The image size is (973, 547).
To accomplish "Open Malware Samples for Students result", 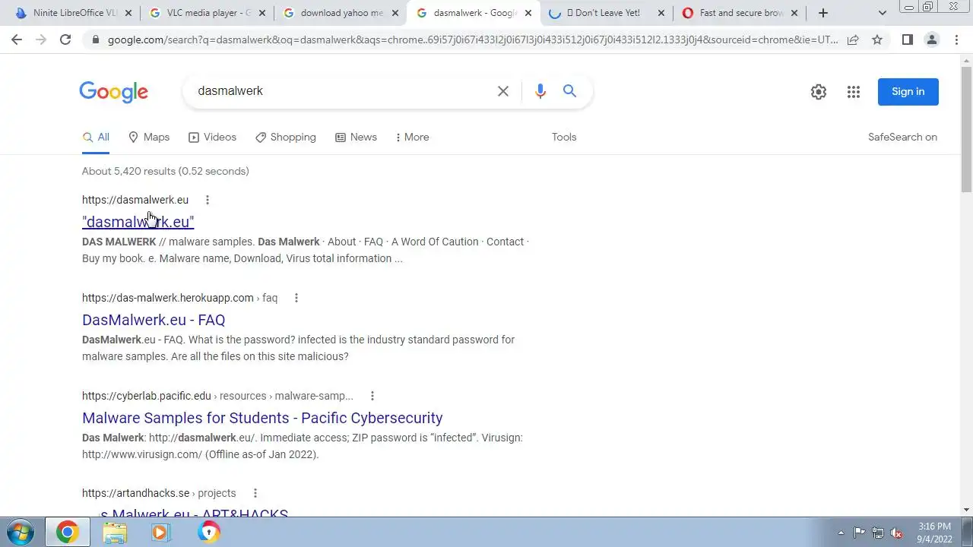I will [262, 418].
